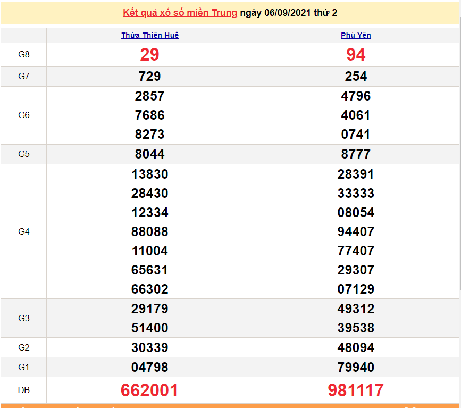Select the G4 number 08054
Screen dimensions: 461x408
[x=356, y=212]
